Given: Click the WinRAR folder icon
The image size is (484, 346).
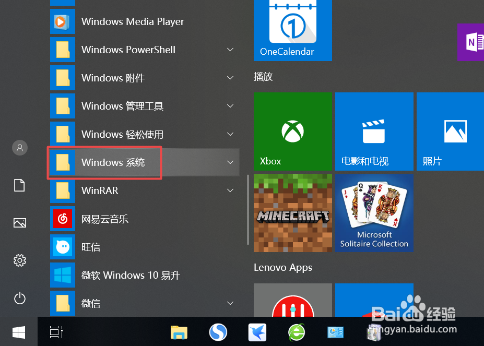Looking at the screenshot, I should click(x=63, y=190).
